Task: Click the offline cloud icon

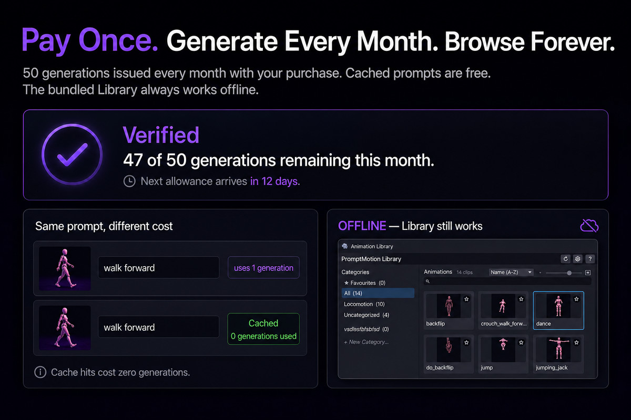Action: [x=589, y=226]
